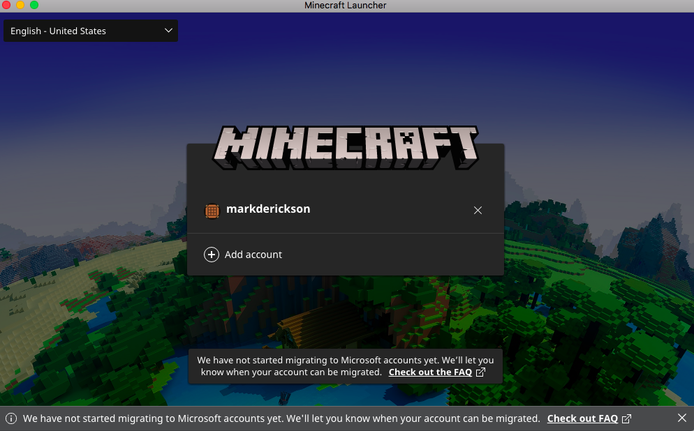Click the Minecraft Launcher window title
694x431 pixels.
pyautogui.click(x=345, y=6)
